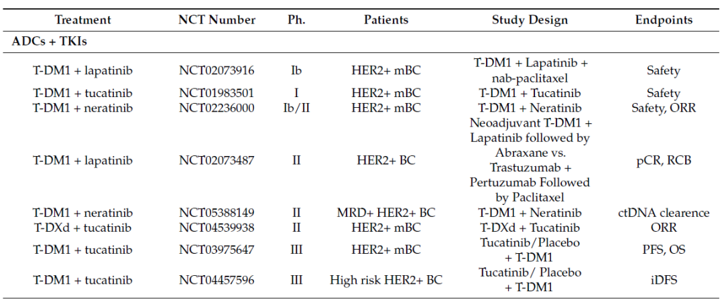Open trial NCT05388149
The height and width of the screenshot is (302, 724).
pos(217,213)
